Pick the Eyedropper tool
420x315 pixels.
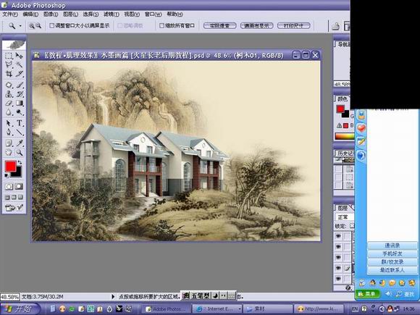(20, 143)
